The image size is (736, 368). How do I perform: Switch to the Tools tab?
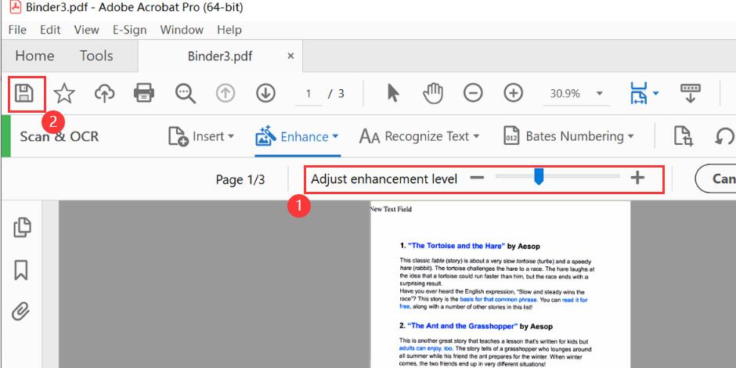[96, 56]
